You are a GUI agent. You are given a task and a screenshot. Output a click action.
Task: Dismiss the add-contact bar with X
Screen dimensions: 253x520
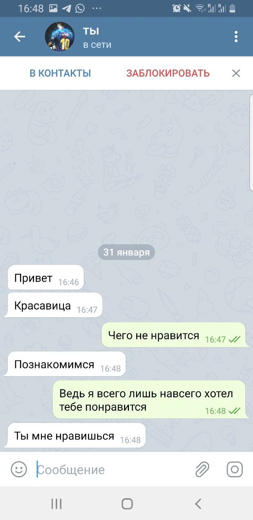click(236, 73)
